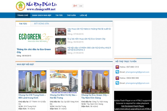Click the smiley icon beside Hotline 0904 866 999

(x=117, y=78)
